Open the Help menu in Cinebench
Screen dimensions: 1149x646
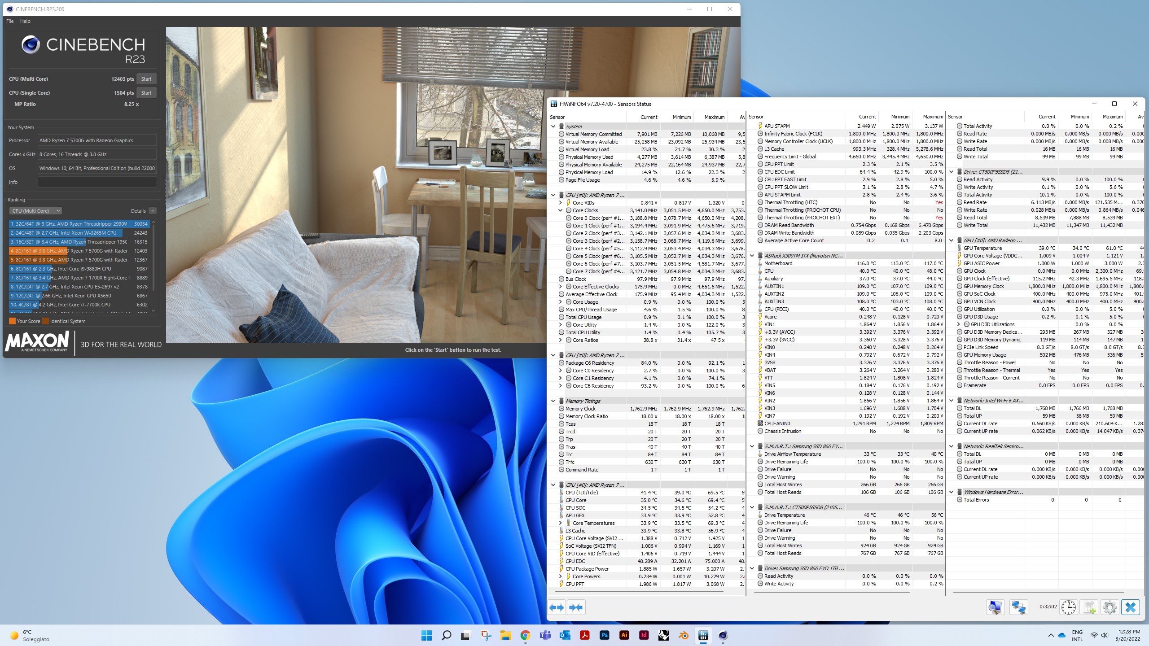[x=25, y=21]
